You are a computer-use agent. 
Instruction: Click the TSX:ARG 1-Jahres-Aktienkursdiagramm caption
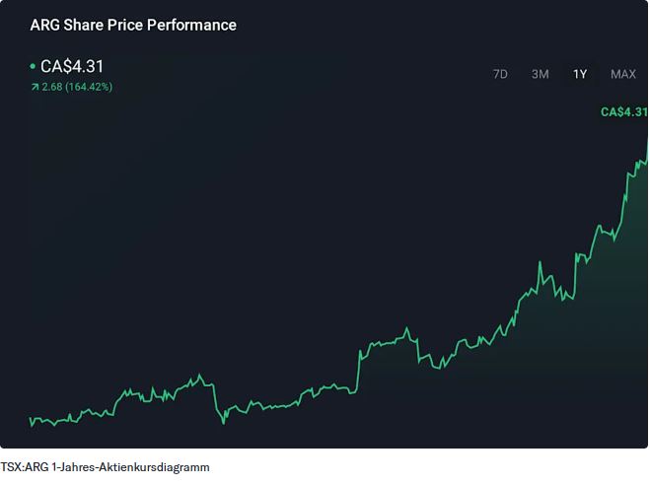coord(106,467)
